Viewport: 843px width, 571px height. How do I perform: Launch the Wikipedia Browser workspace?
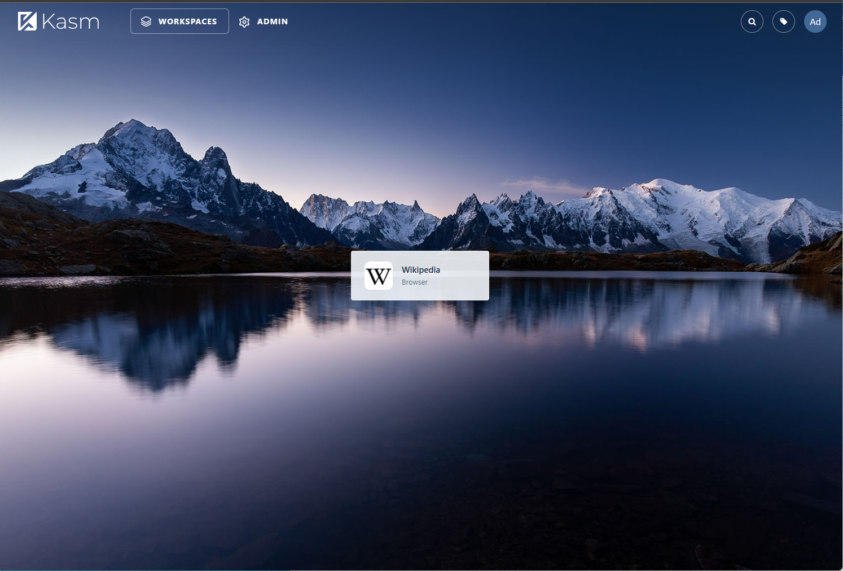point(420,275)
